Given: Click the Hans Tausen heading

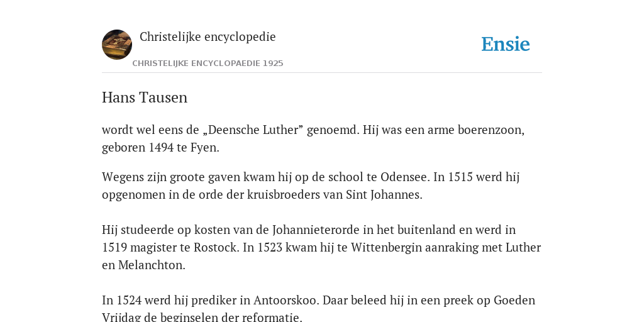Looking at the screenshot, I should tap(145, 97).
